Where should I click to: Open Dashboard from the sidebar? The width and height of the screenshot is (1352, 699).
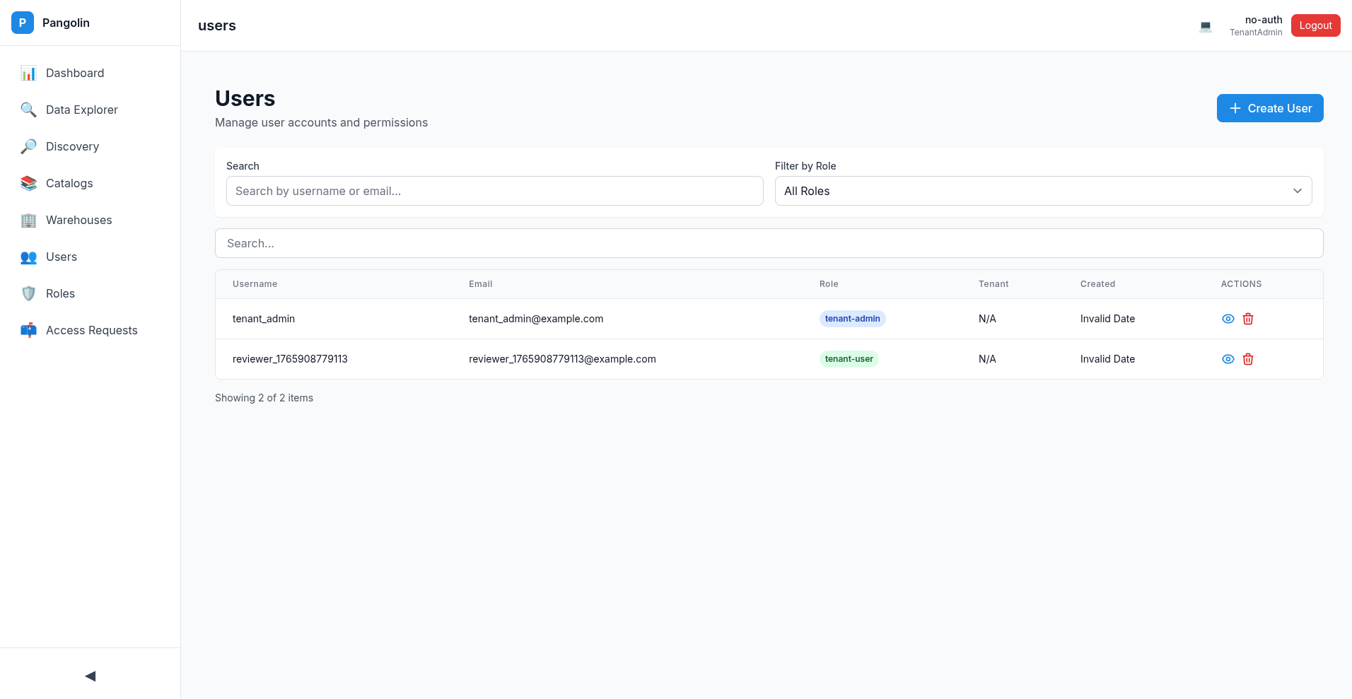(x=74, y=73)
